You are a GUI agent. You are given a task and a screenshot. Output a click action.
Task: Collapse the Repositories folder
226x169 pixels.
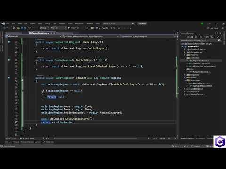pyautogui.click(x=185, y=80)
